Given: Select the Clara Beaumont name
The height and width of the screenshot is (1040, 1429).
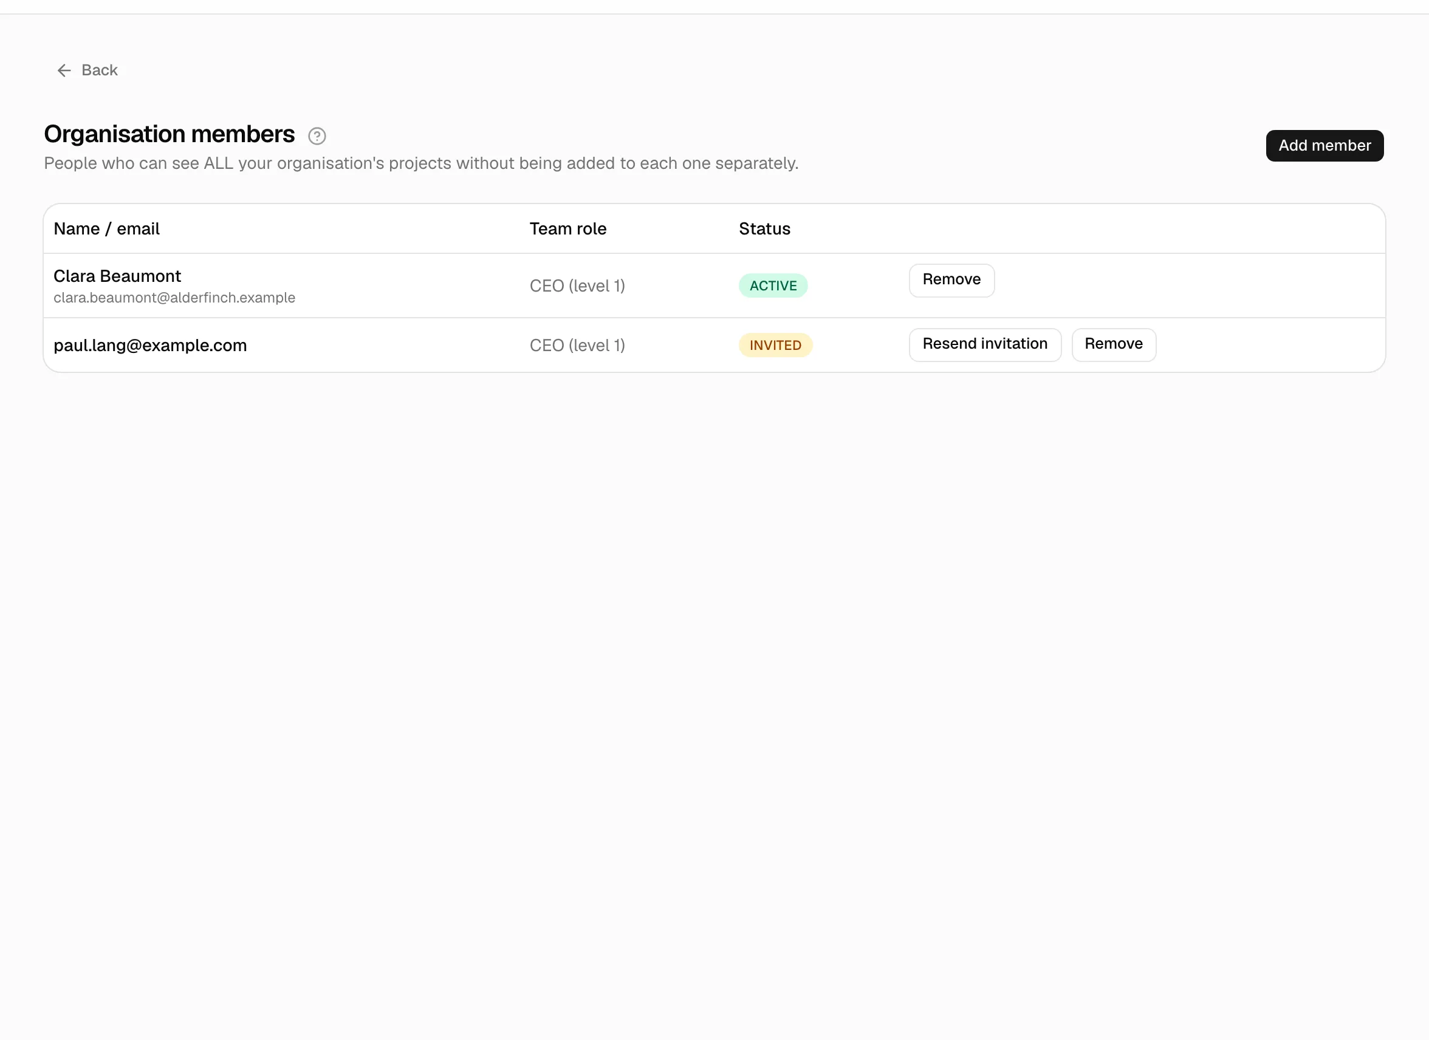Looking at the screenshot, I should (x=117, y=276).
